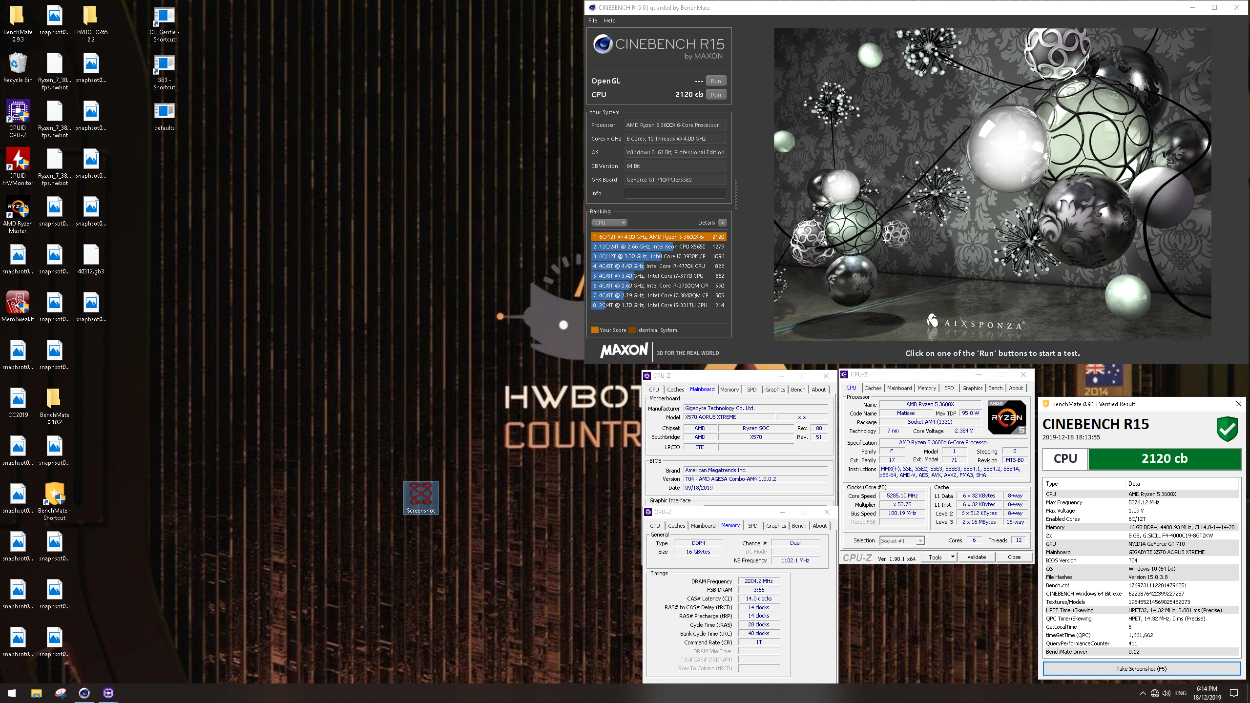This screenshot has width=1250, height=703.
Task: Click the Validate button in CPU-Z
Action: pos(977,557)
